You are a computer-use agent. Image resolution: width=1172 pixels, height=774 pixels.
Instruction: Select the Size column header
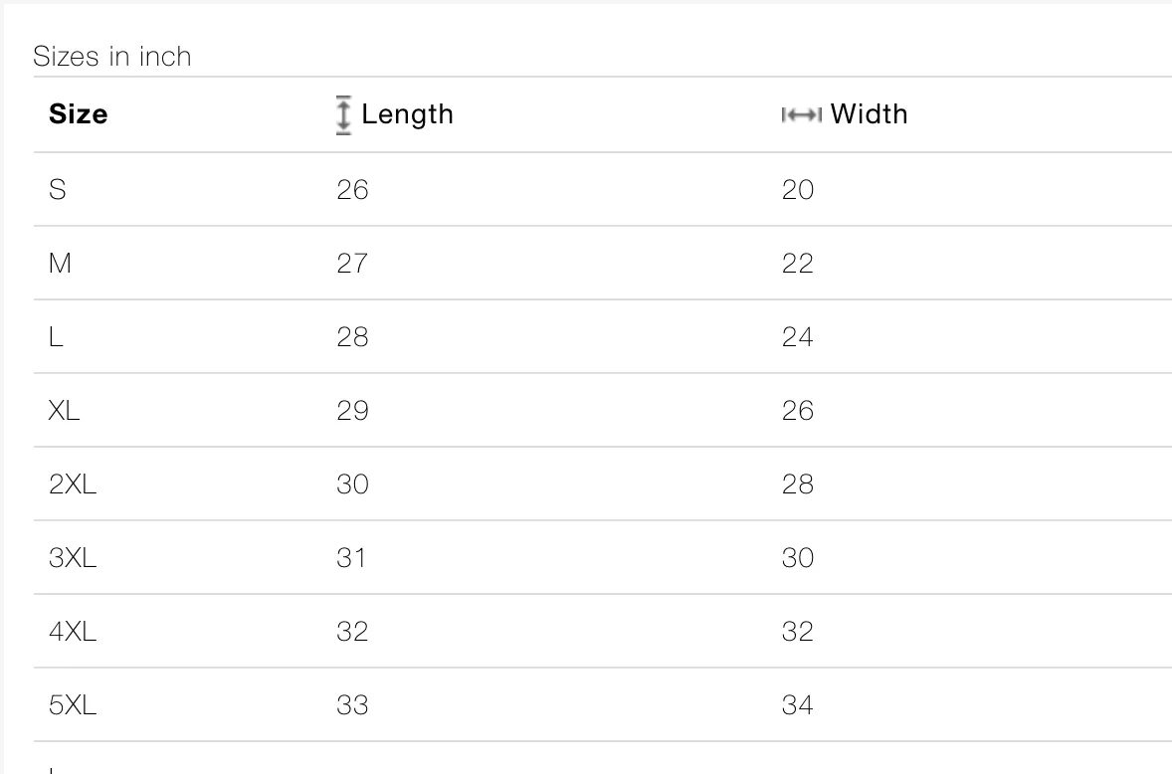(79, 114)
